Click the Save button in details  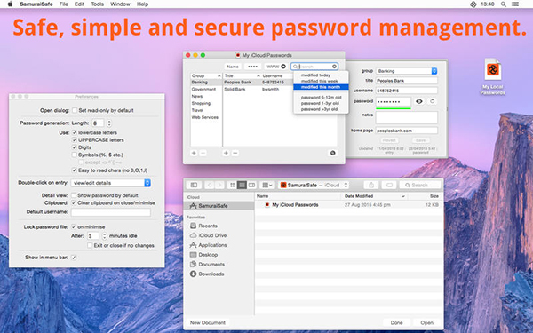tap(420, 140)
